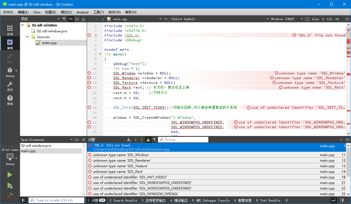Go back in editor navigation history

(x=90, y=19)
